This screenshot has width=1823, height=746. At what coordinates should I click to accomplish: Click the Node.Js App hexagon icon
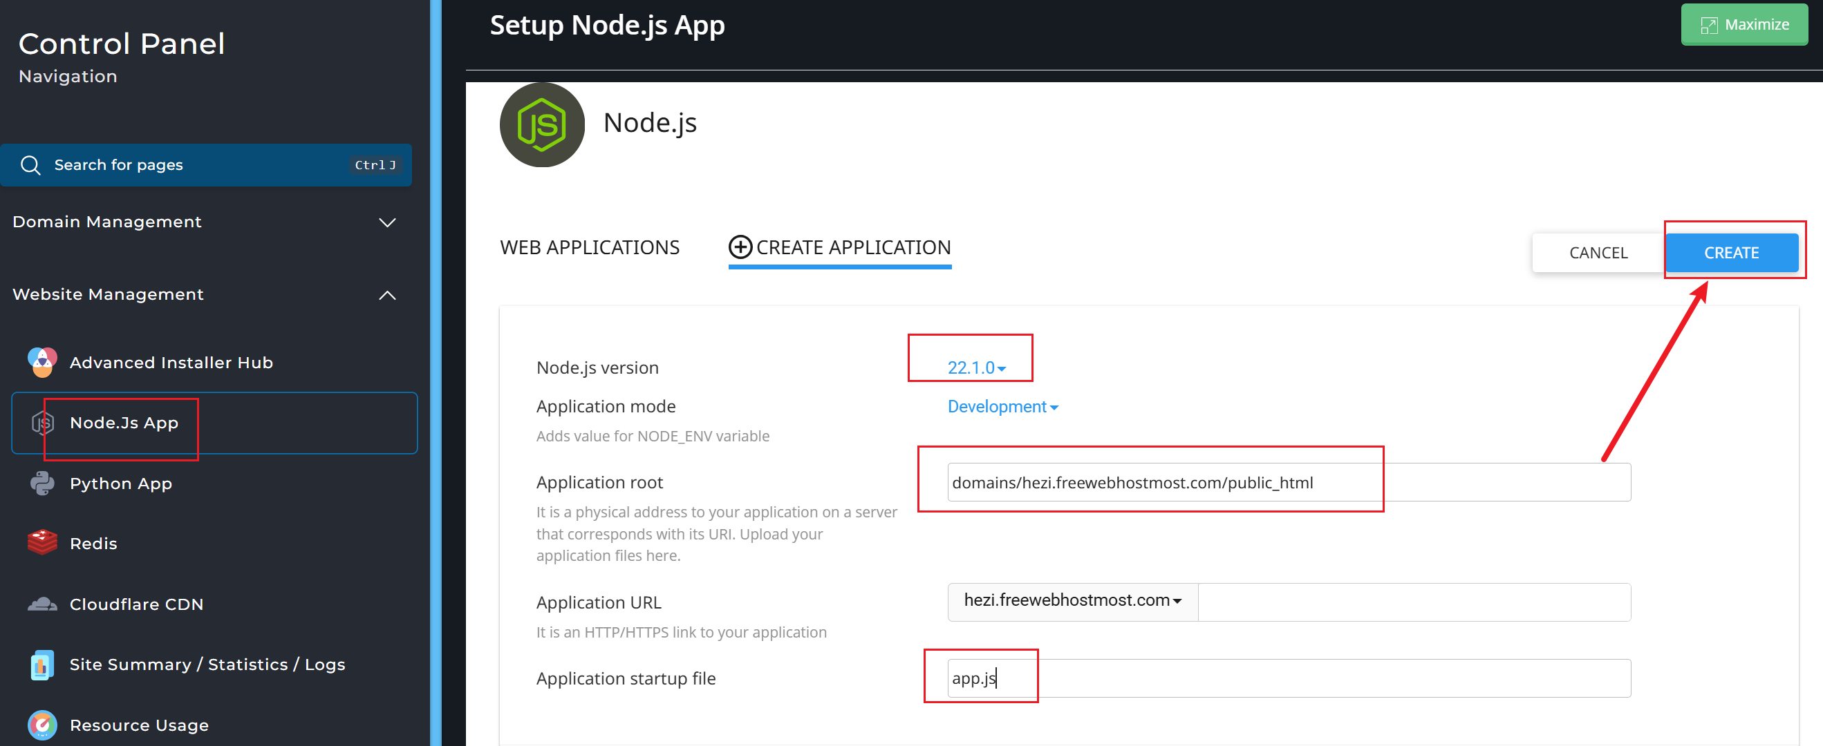(42, 423)
